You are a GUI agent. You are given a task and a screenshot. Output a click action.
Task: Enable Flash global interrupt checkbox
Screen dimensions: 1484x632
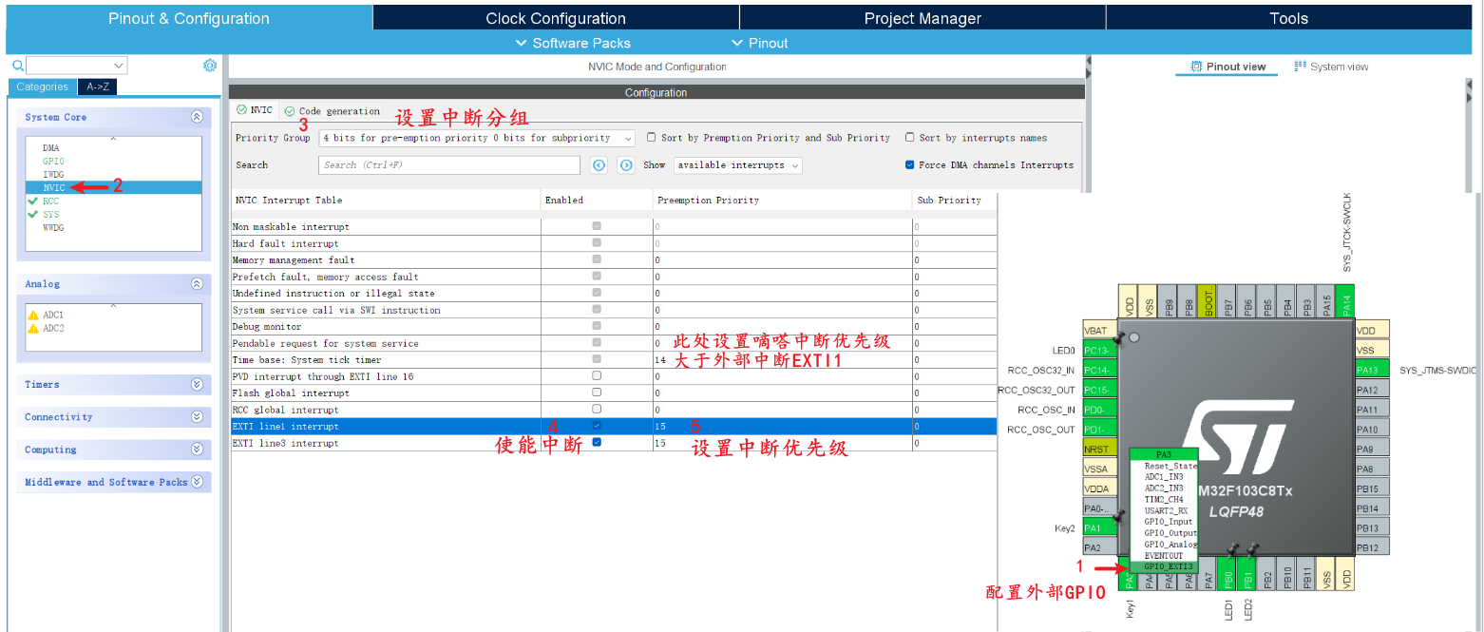[x=597, y=393]
